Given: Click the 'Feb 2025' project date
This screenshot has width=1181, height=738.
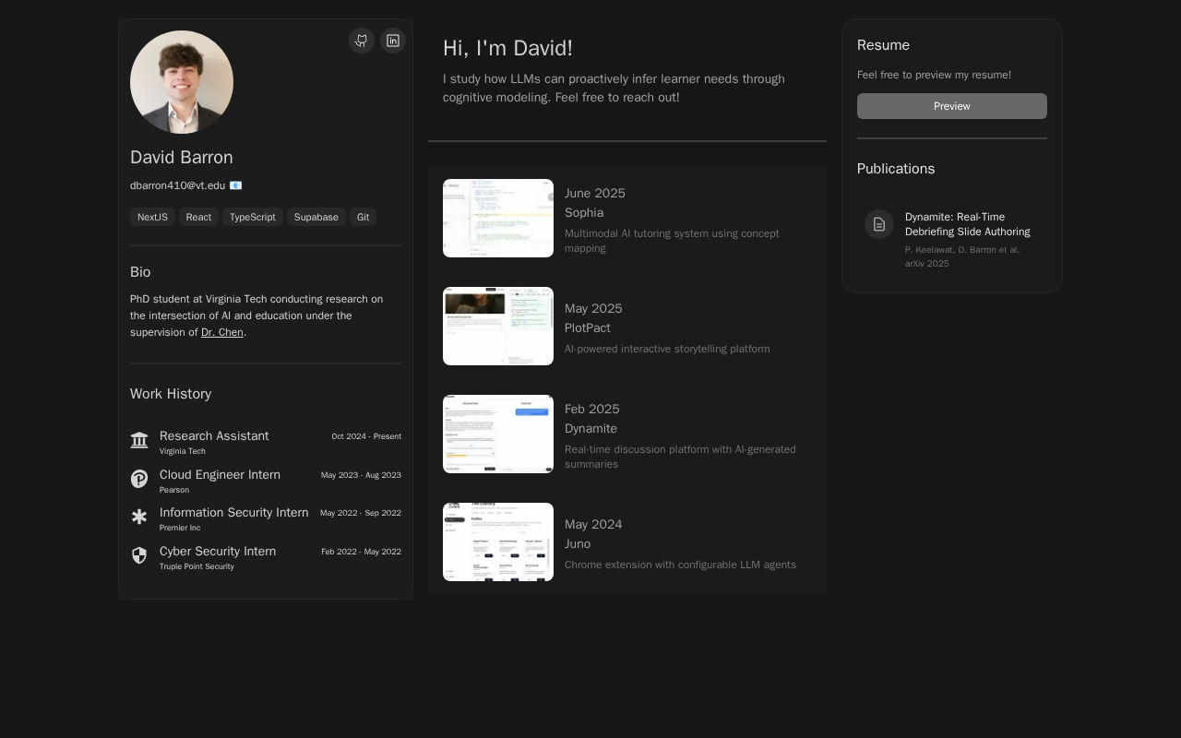Looking at the screenshot, I should (x=592, y=410).
